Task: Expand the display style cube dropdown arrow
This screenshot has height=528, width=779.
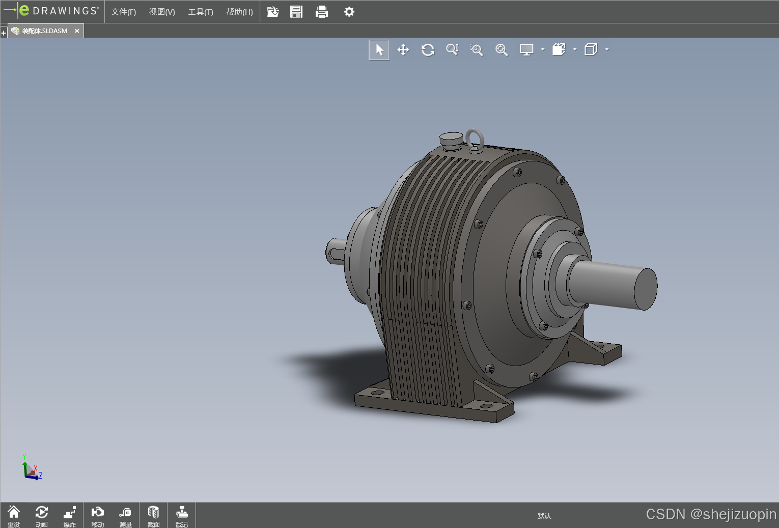Action: [607, 49]
